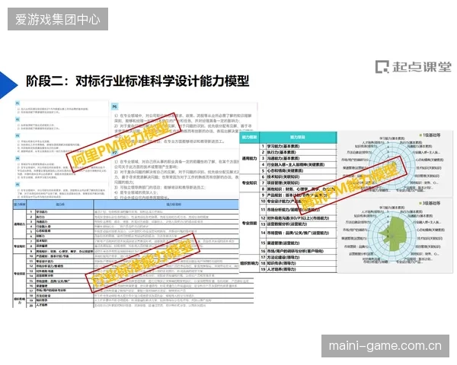Click the P6 label in the Alibaba description panel
Screen dimensions: 457x365
pyautogui.click(x=114, y=106)
